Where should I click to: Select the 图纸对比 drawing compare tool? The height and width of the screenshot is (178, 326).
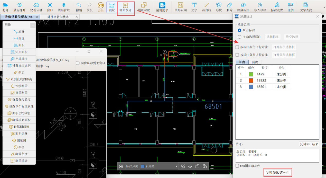pyautogui.click(x=144, y=7)
